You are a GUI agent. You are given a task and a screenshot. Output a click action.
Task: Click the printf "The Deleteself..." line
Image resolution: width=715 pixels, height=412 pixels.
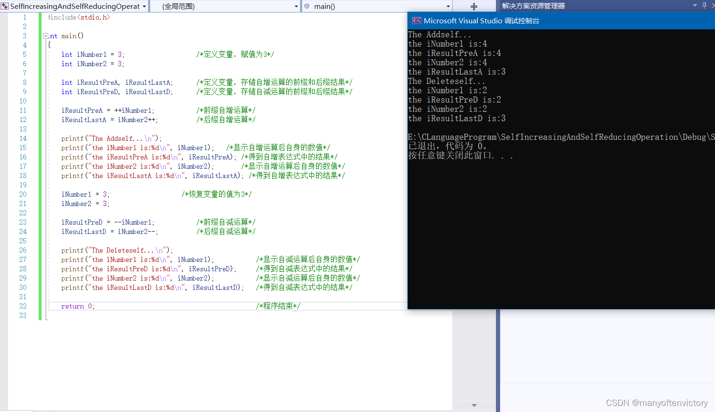point(117,250)
